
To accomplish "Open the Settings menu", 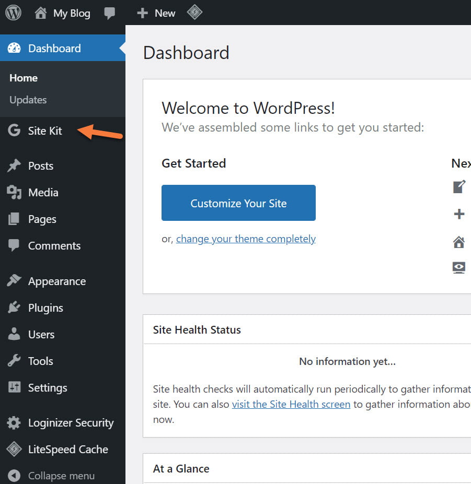I will 47,388.
